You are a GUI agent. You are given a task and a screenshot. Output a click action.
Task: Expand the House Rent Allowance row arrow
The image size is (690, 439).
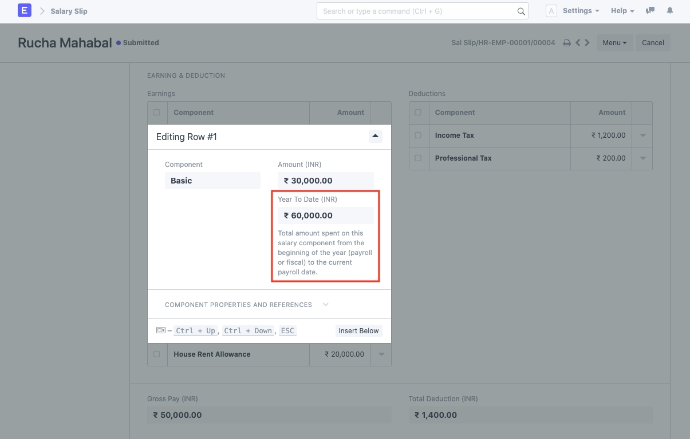[x=381, y=354]
